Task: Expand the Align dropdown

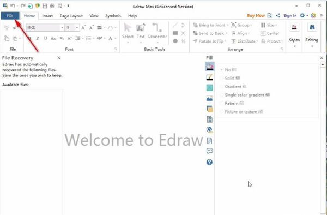Action: [x=249, y=33]
